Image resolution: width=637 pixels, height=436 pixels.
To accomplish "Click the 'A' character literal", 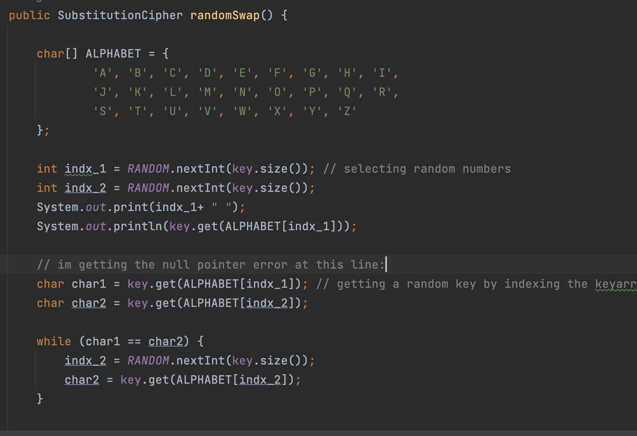I will coord(103,73).
